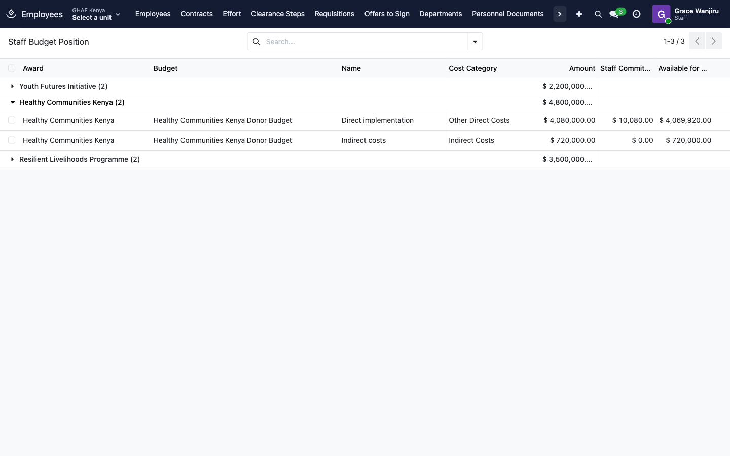
Task: Click the $ 4,069,920.00 available amount
Action: point(685,120)
